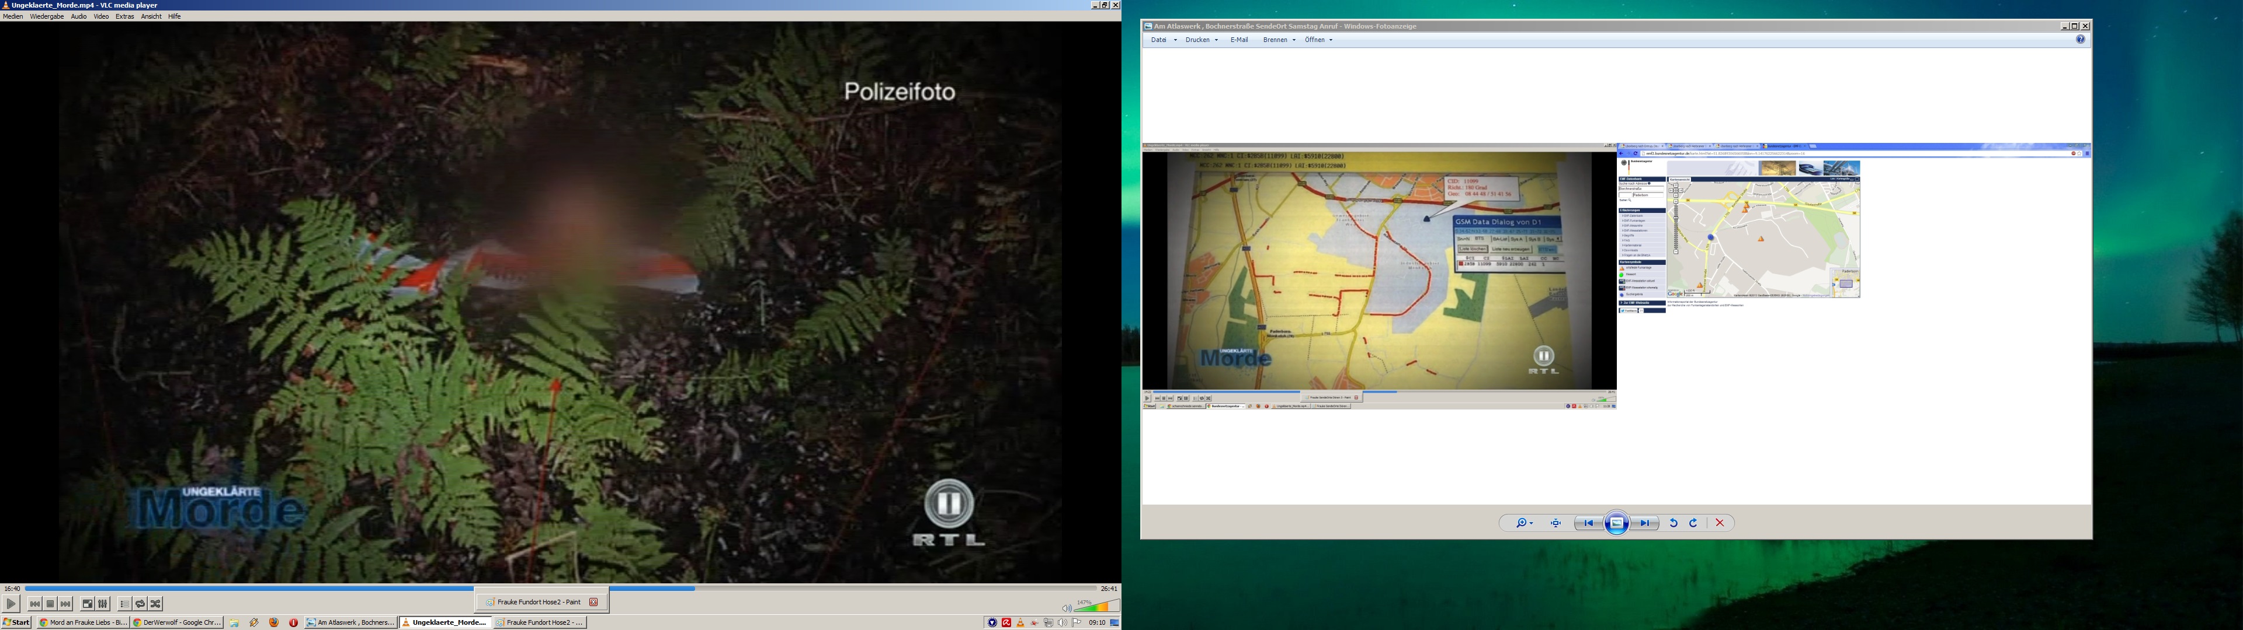
Task: Close the Frauke Fundort Hose2 Paint preview
Action: (x=594, y=602)
